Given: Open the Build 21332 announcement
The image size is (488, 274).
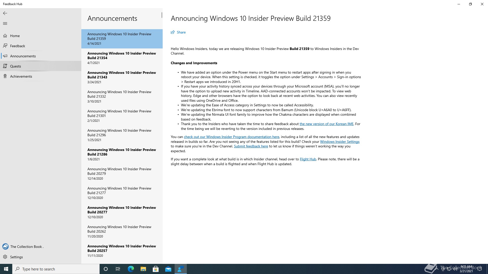Looking at the screenshot, I should click(122, 96).
